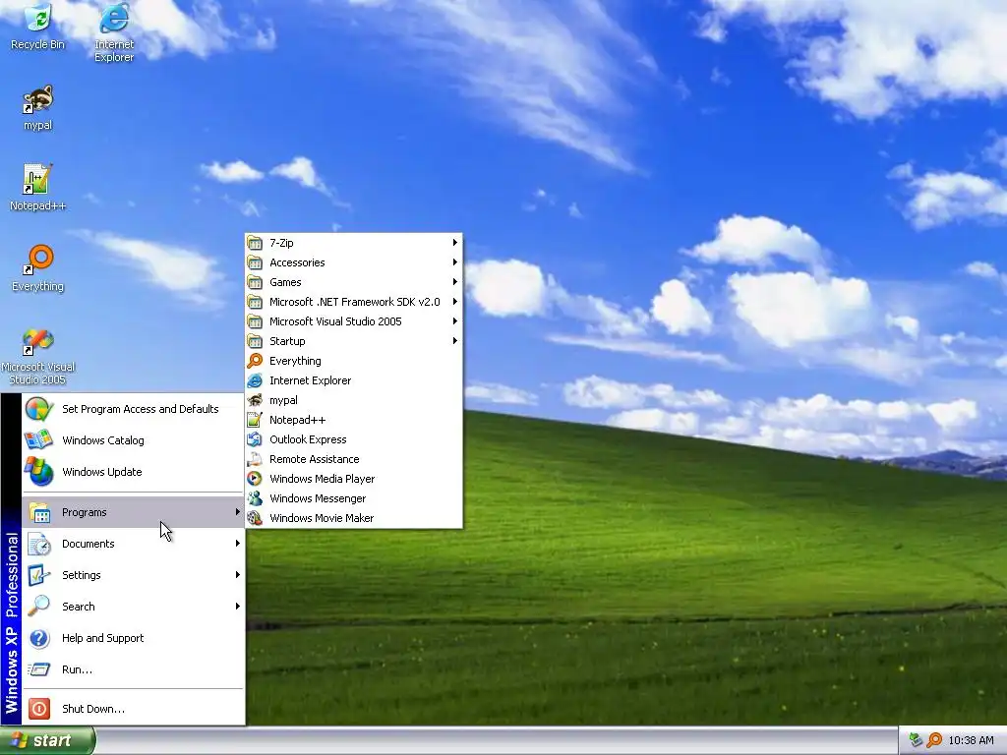The width and height of the screenshot is (1007, 755).
Task: Click the Windows Movie Maker icon
Action: click(255, 518)
